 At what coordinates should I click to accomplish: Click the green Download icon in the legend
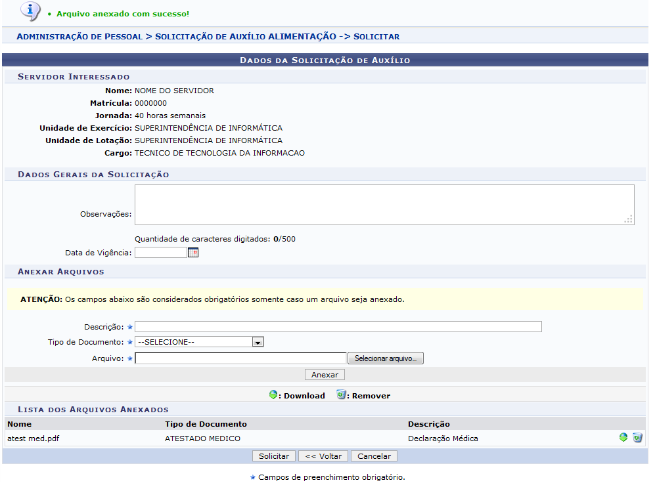point(274,395)
